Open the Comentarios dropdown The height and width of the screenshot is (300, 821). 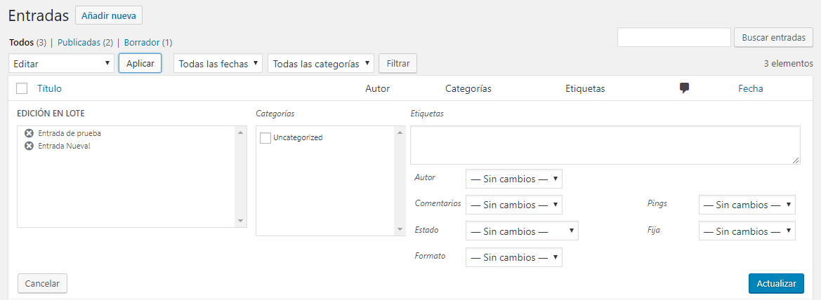[x=513, y=205]
